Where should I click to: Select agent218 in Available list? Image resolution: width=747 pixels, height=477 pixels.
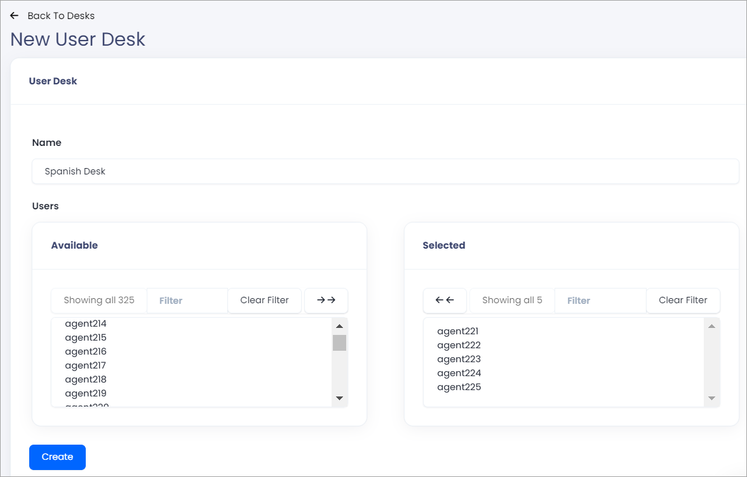(x=86, y=379)
